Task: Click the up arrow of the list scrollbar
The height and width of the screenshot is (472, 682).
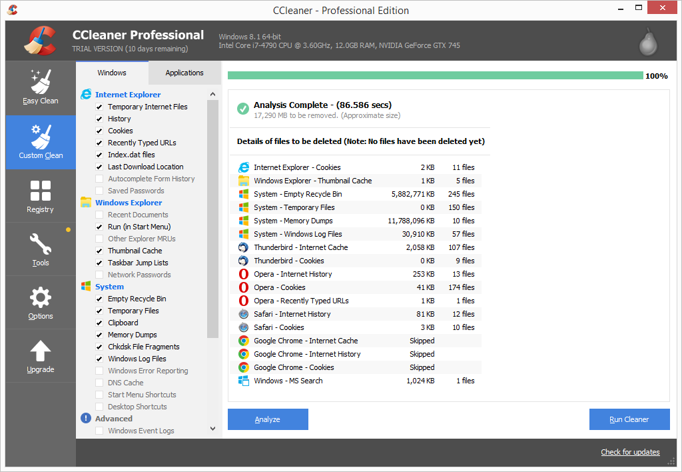Action: coord(212,93)
